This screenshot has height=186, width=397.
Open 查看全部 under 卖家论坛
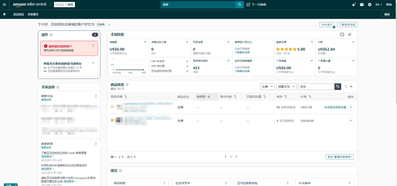click(46, 99)
